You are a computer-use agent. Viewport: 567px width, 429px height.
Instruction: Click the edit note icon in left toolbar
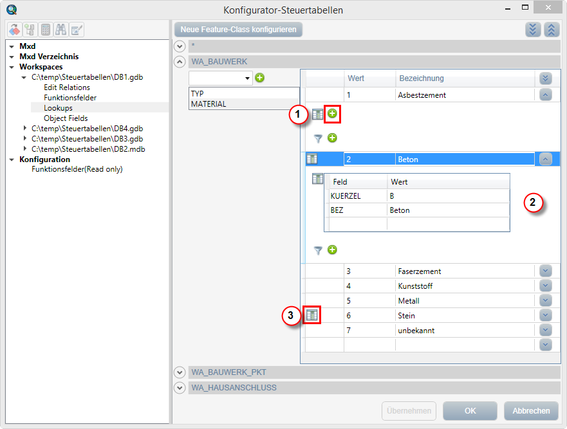pos(77,30)
